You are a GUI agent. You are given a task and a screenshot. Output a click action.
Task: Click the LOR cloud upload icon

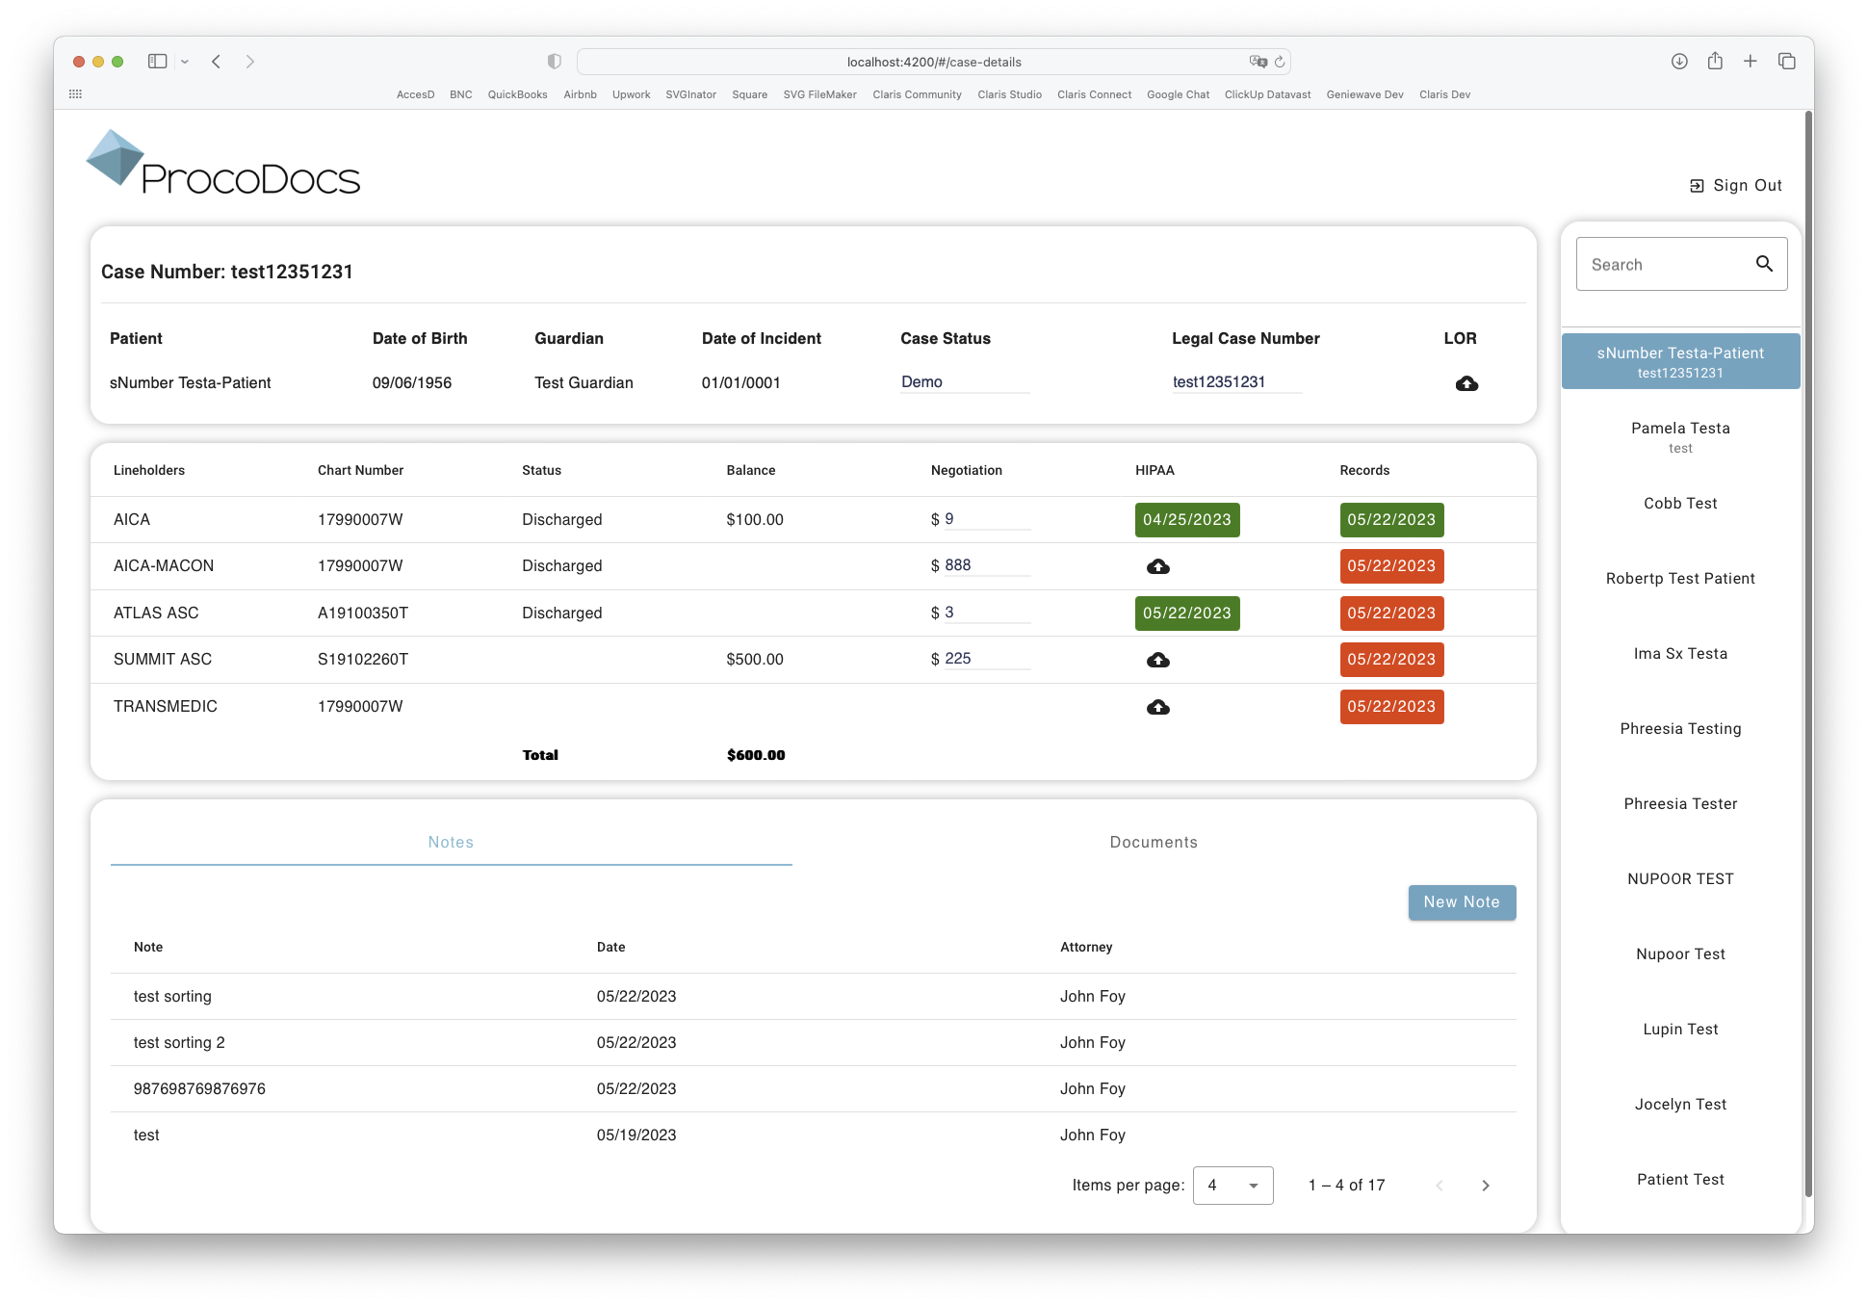1466,383
